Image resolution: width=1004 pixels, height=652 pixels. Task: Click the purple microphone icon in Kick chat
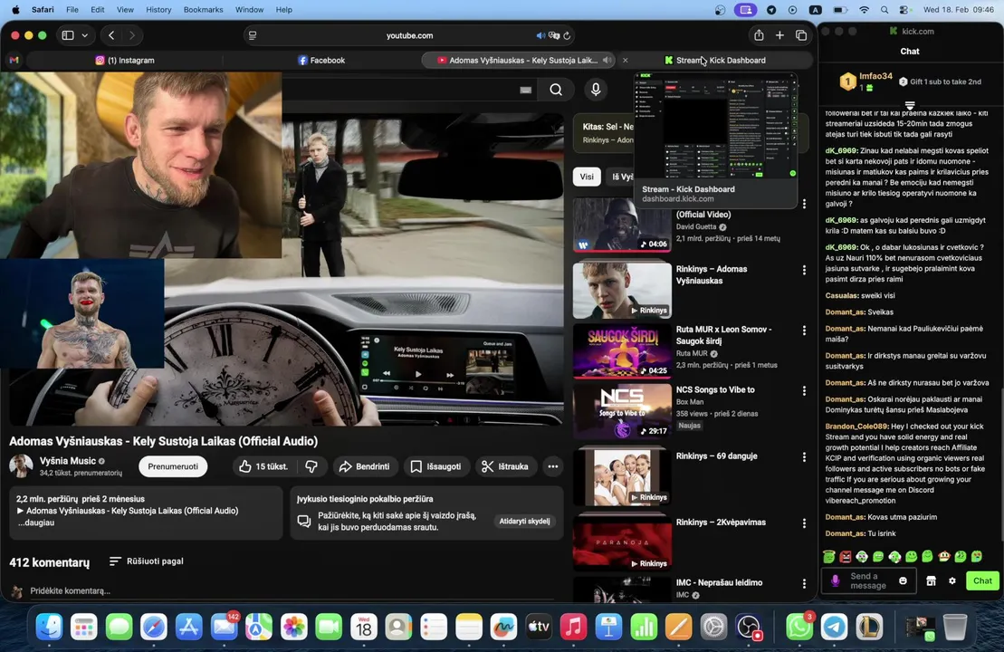click(835, 580)
